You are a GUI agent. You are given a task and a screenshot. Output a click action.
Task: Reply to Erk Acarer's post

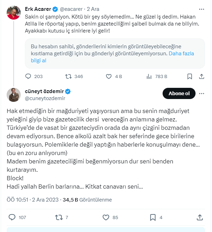pyautogui.click(x=29, y=76)
